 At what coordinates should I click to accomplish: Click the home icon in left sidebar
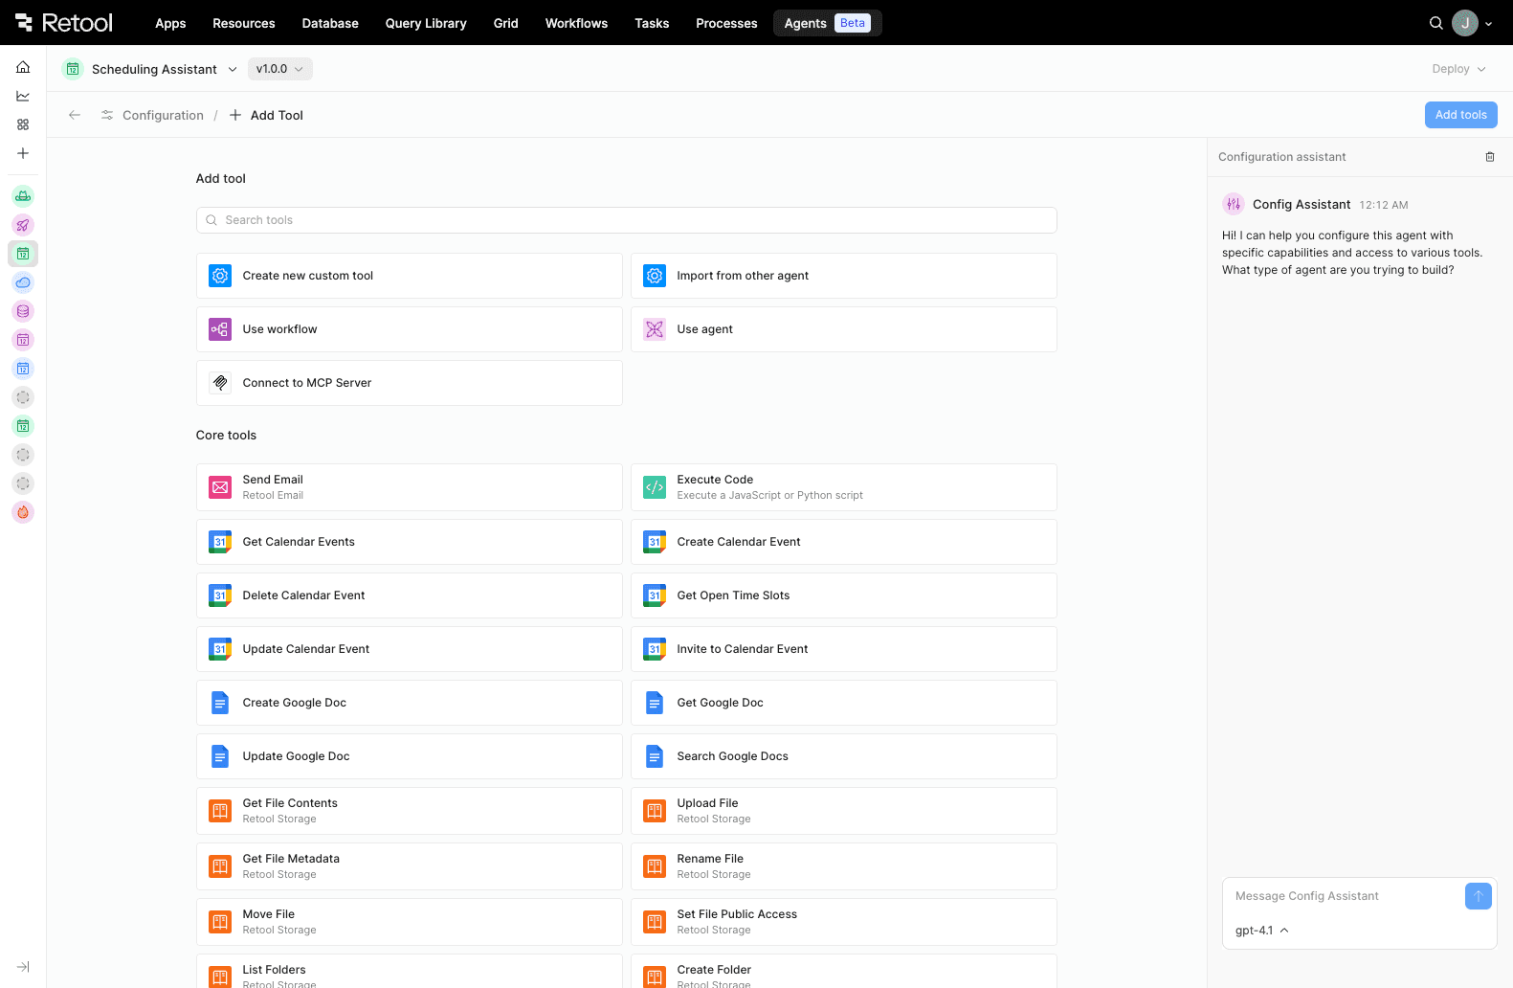pyautogui.click(x=23, y=67)
